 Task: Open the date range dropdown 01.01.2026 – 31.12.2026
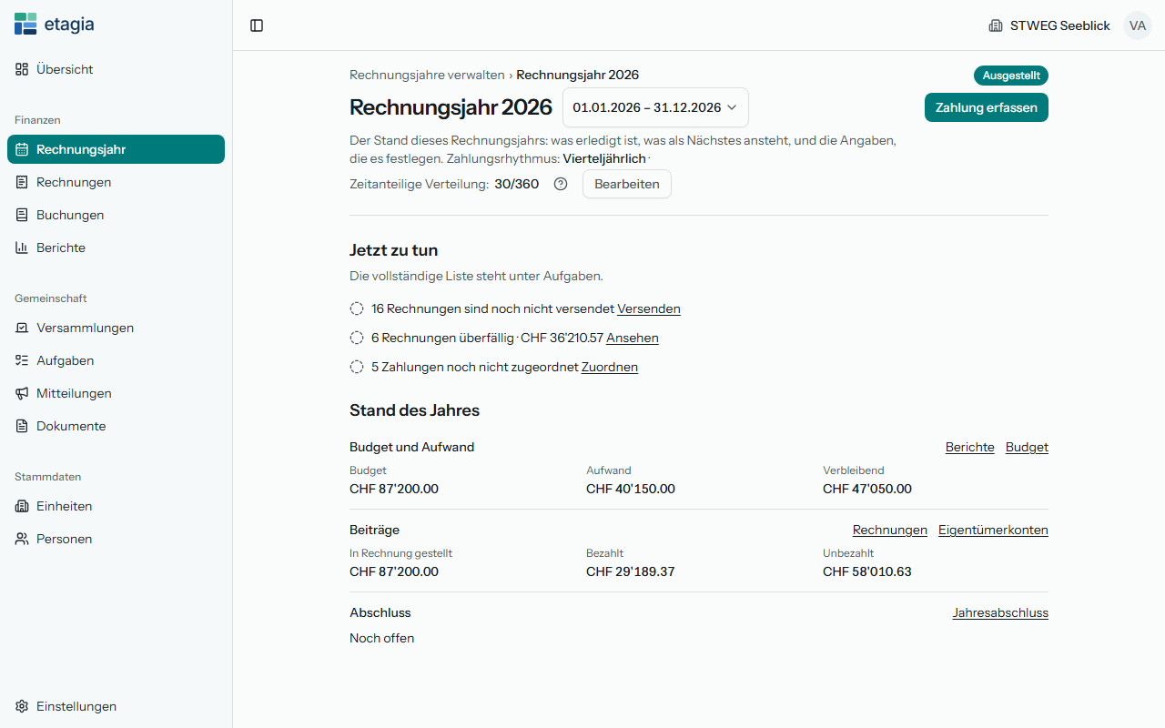coord(655,107)
